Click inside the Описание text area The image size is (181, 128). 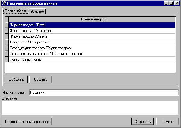(90, 108)
